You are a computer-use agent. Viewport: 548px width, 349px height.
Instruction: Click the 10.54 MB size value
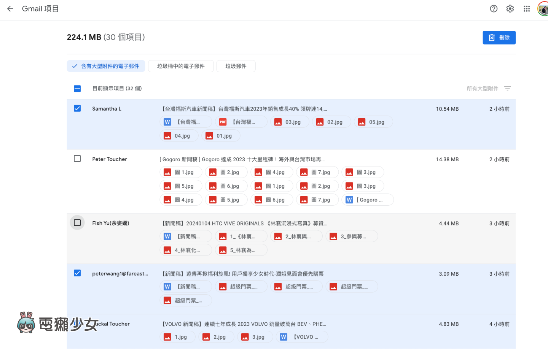(447, 109)
